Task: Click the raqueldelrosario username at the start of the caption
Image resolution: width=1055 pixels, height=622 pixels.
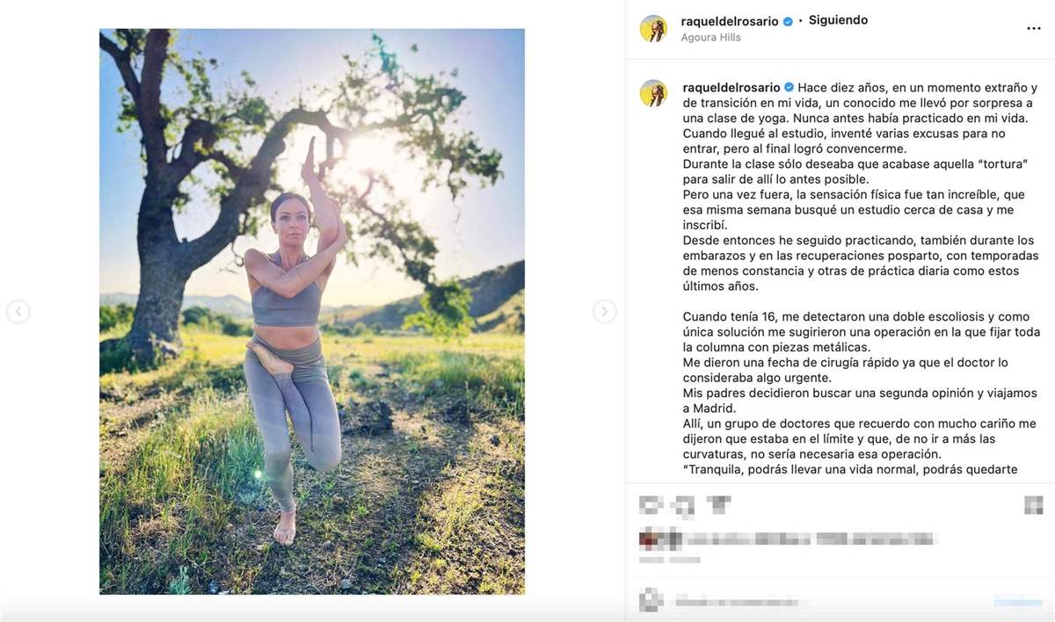Action: [731, 88]
